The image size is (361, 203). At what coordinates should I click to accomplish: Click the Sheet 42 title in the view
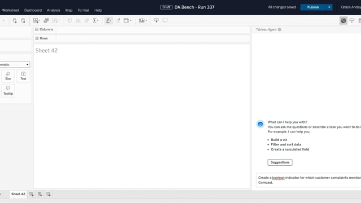(x=46, y=50)
